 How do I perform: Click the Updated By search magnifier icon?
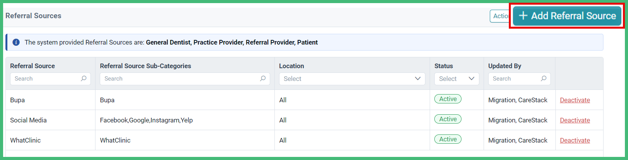point(543,79)
